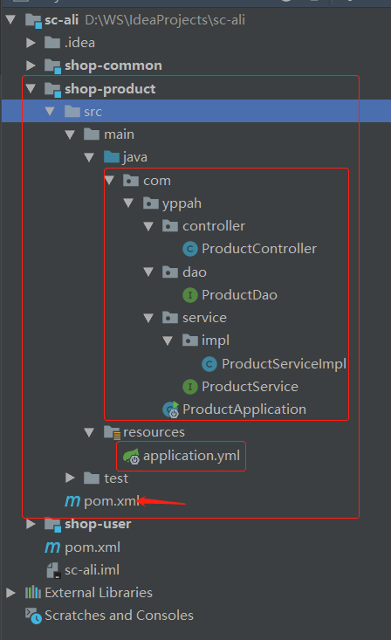This screenshot has height=640, width=391.
Task: Open ProductServiceImpl class file
Action: pyautogui.click(x=284, y=364)
